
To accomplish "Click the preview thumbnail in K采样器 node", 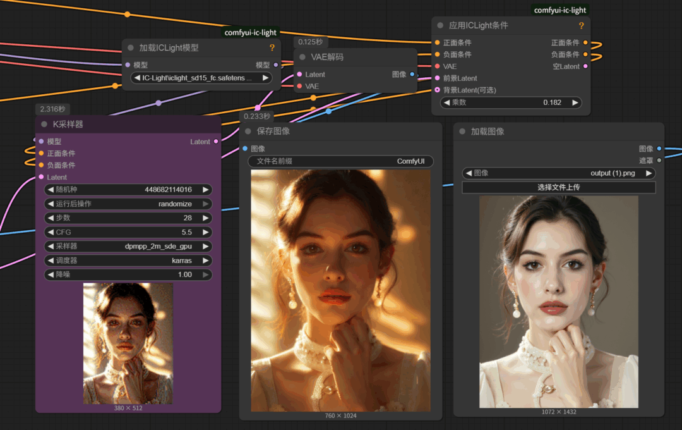I will [x=128, y=343].
